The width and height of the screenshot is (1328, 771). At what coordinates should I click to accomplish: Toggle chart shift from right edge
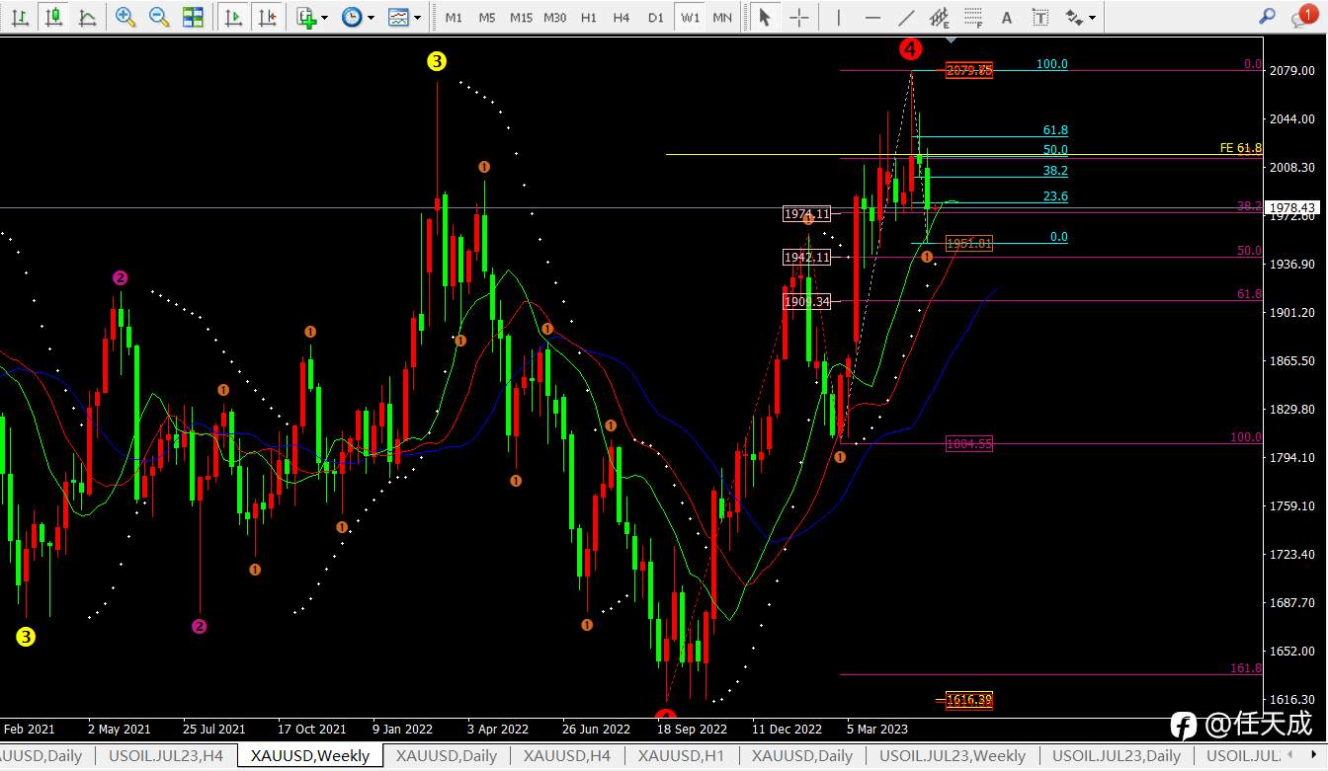coord(267,17)
